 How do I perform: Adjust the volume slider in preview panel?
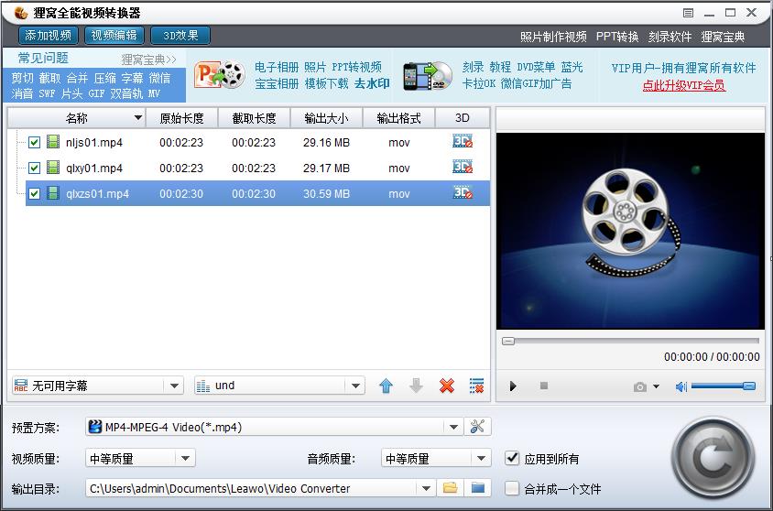[724, 386]
